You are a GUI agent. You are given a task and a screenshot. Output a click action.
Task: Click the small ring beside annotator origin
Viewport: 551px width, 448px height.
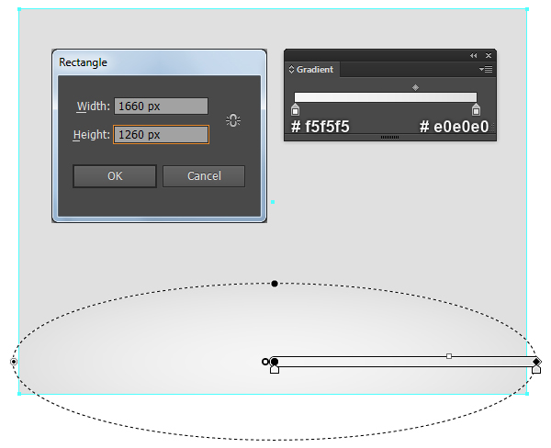[x=265, y=362]
